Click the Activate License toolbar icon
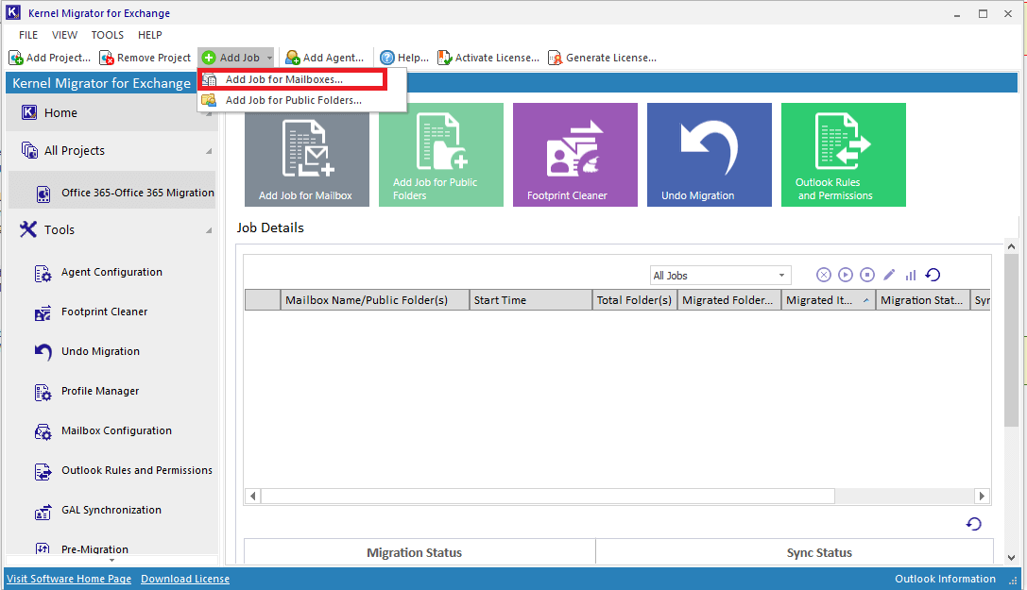This screenshot has height=590, width=1027. pos(445,58)
